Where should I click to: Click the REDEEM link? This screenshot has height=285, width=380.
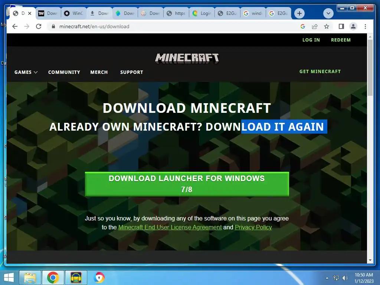point(341,40)
